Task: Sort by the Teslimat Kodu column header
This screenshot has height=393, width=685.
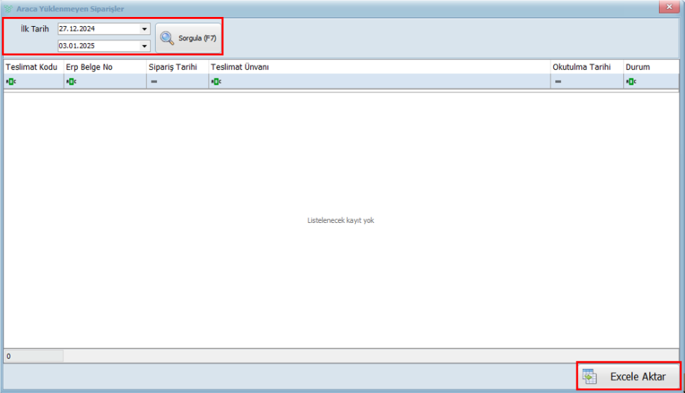Action: coord(32,67)
